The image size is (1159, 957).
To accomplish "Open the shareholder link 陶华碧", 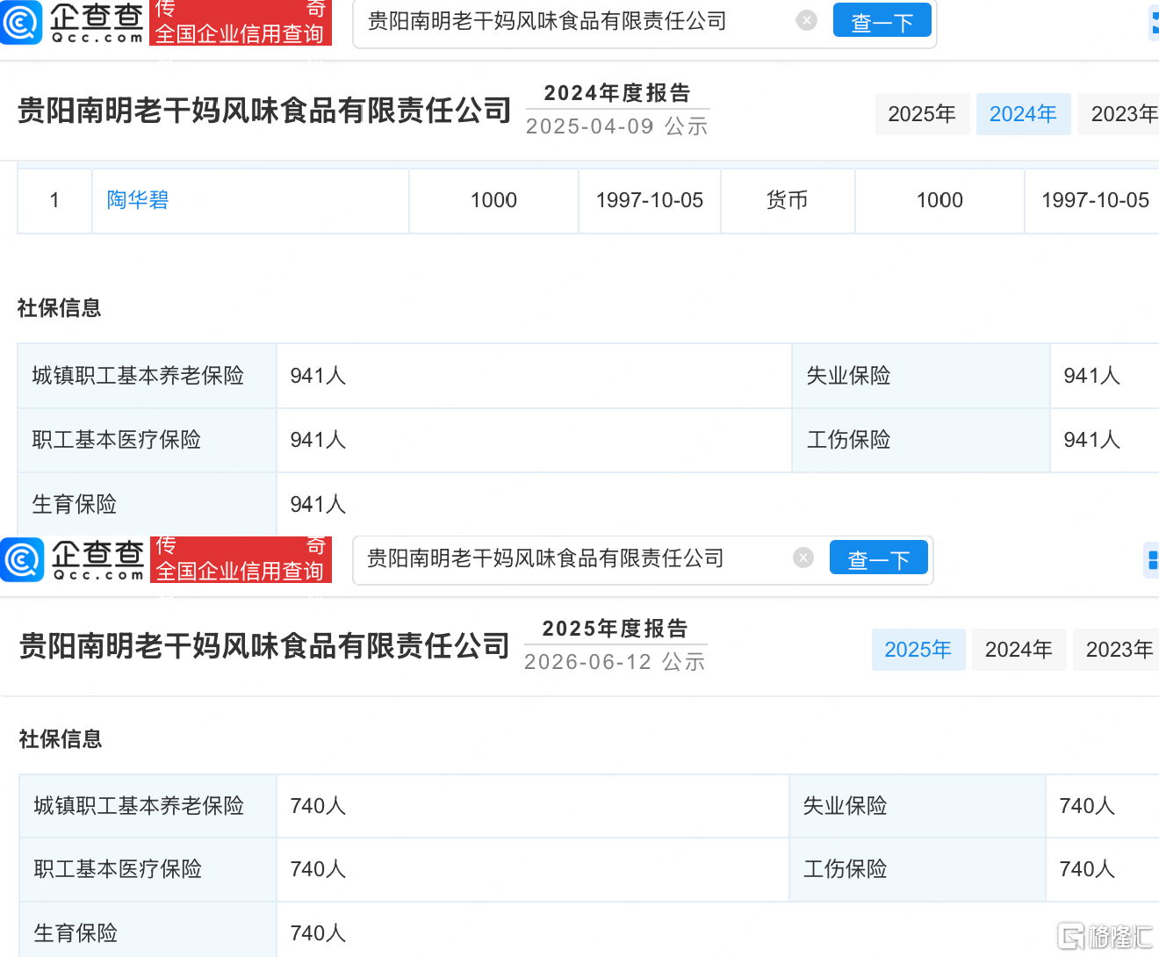I will coord(138,200).
